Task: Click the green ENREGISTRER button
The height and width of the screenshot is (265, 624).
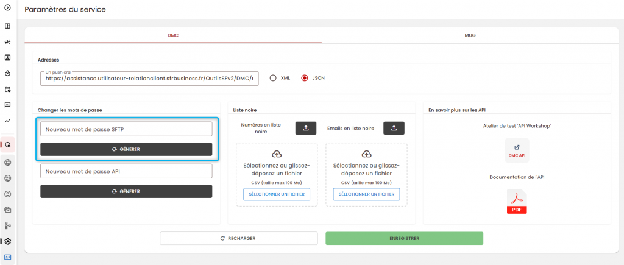Action: tap(405, 238)
